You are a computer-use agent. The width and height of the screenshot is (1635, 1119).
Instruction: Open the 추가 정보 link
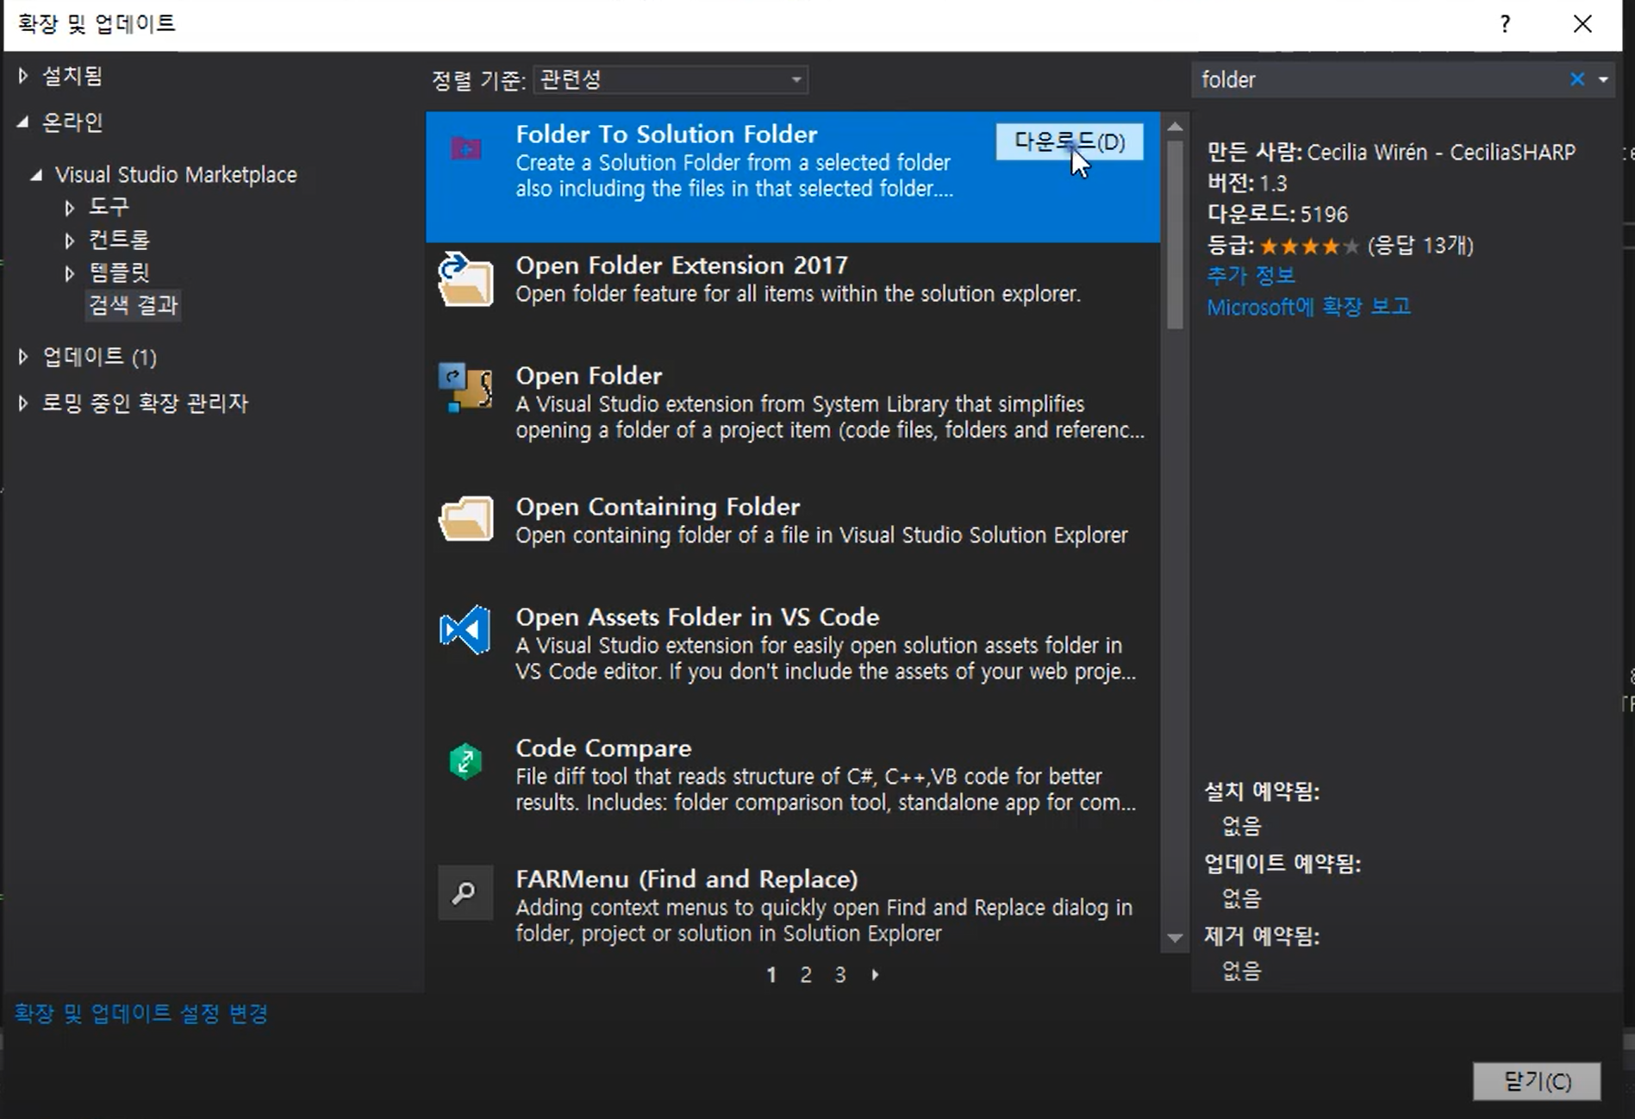tap(1251, 276)
